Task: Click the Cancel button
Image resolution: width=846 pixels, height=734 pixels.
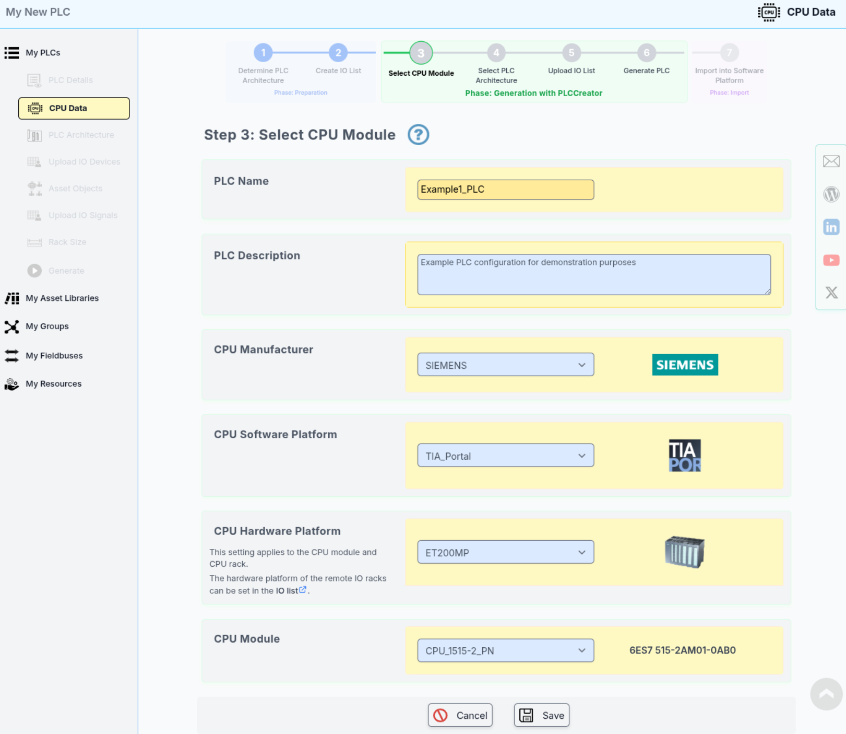Action: (x=460, y=715)
